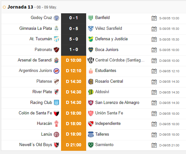Open the D 12:10 Argentinos Juniors match

coord(73,71)
